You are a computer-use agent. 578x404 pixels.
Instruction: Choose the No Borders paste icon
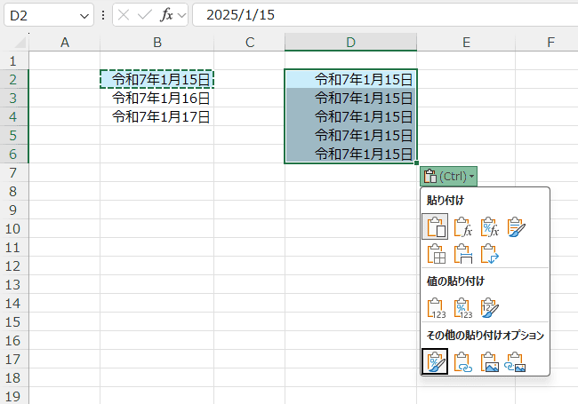pyautogui.click(x=435, y=254)
